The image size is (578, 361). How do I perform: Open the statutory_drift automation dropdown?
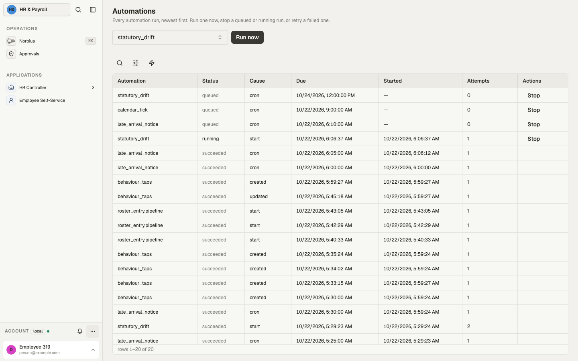pyautogui.click(x=170, y=37)
